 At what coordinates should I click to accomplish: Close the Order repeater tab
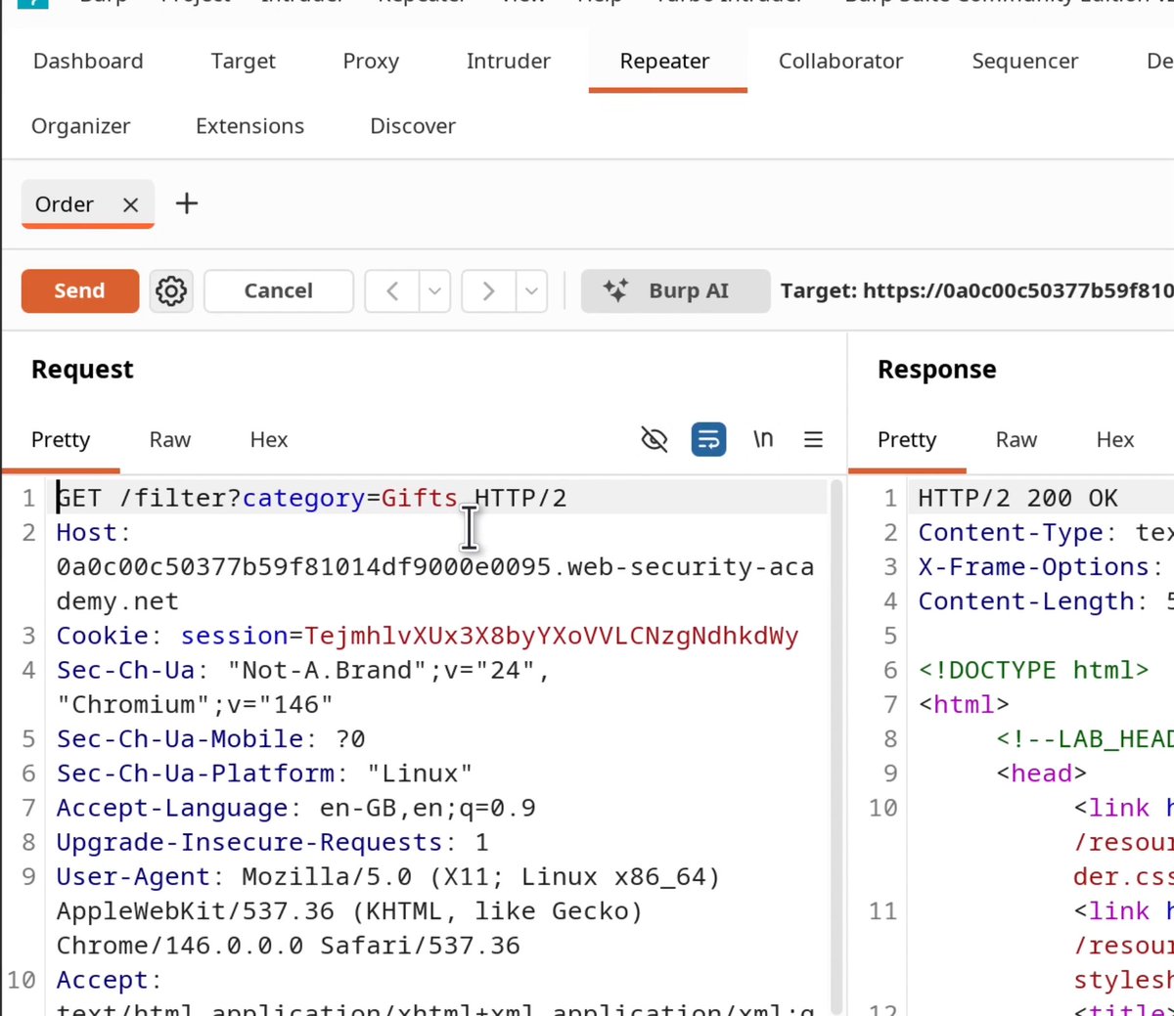pyautogui.click(x=130, y=204)
